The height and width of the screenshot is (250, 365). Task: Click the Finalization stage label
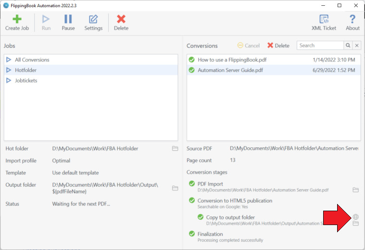coord(210,234)
